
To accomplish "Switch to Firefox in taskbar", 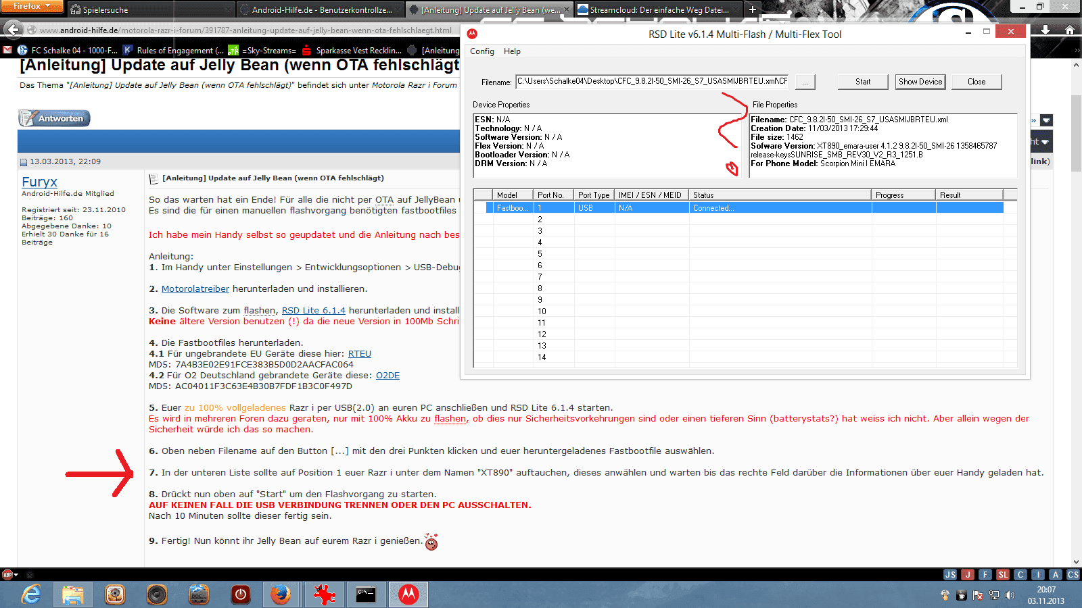I will pyautogui.click(x=281, y=594).
